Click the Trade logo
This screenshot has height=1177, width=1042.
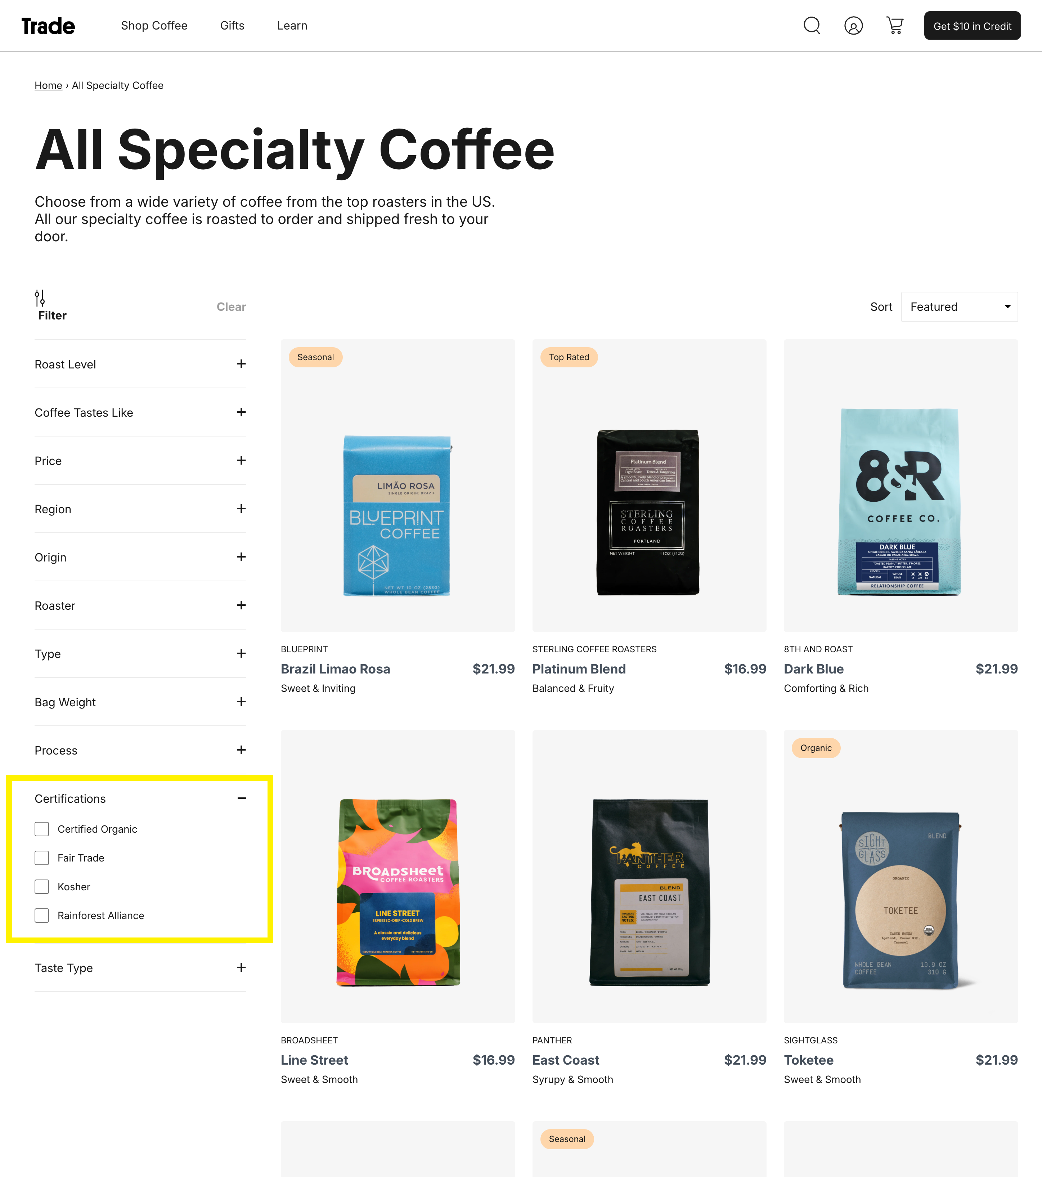[48, 26]
